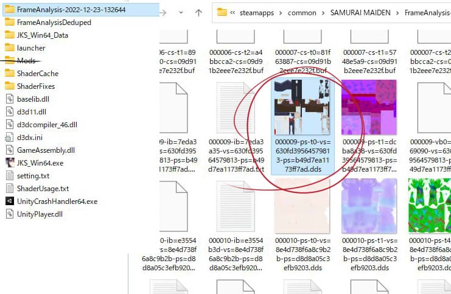Go to steamapps in breadcrumb
Viewport: 451px width, 294px height.
(257, 13)
